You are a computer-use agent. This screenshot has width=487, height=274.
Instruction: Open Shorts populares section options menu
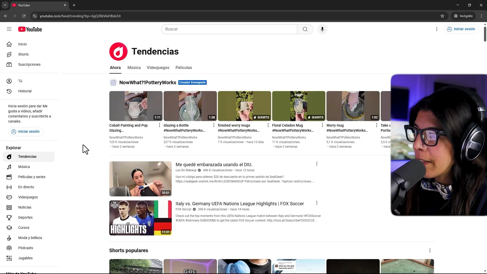coord(430,250)
